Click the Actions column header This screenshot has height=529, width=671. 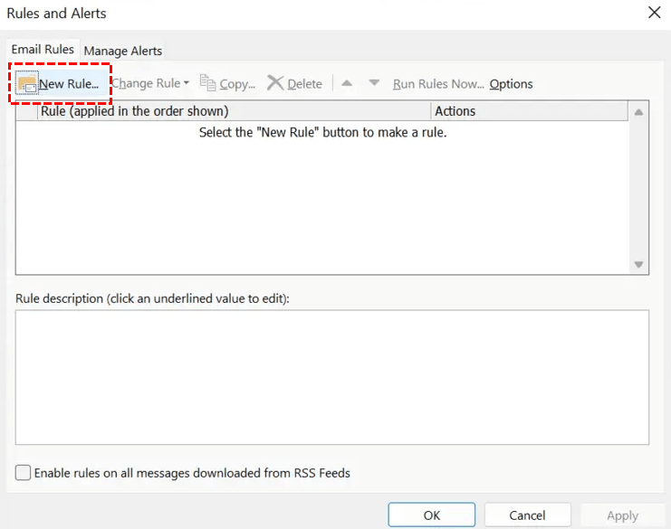click(530, 111)
